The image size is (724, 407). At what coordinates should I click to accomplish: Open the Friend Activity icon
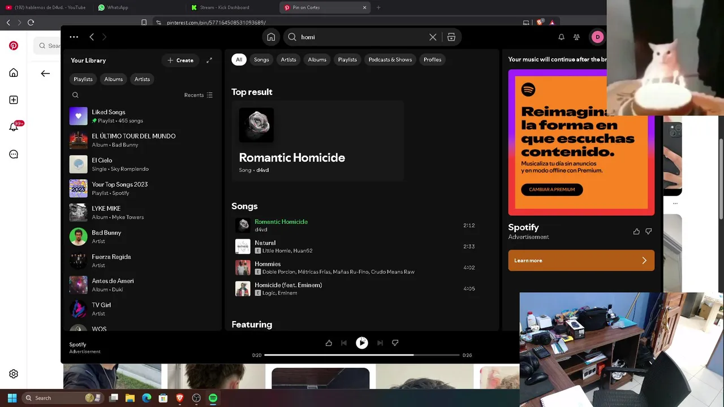576,37
